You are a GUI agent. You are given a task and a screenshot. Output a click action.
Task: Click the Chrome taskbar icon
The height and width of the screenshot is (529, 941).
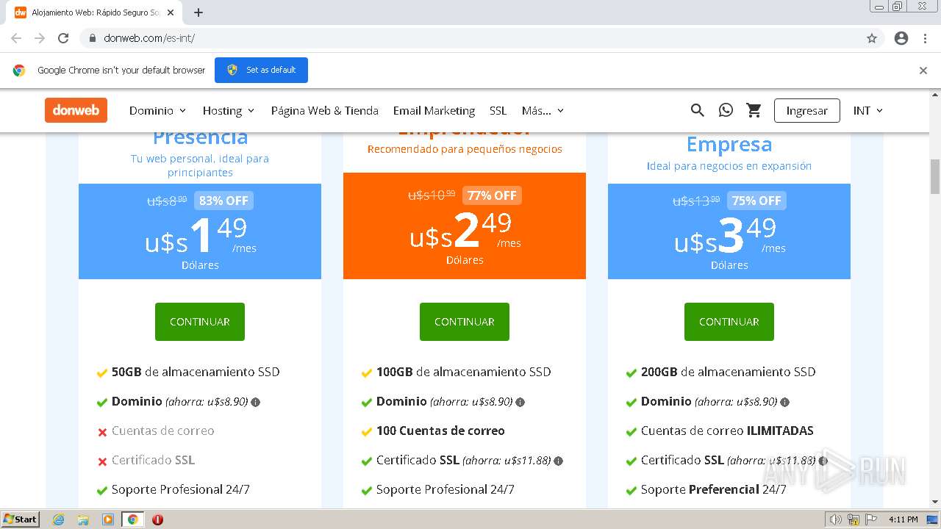click(133, 519)
